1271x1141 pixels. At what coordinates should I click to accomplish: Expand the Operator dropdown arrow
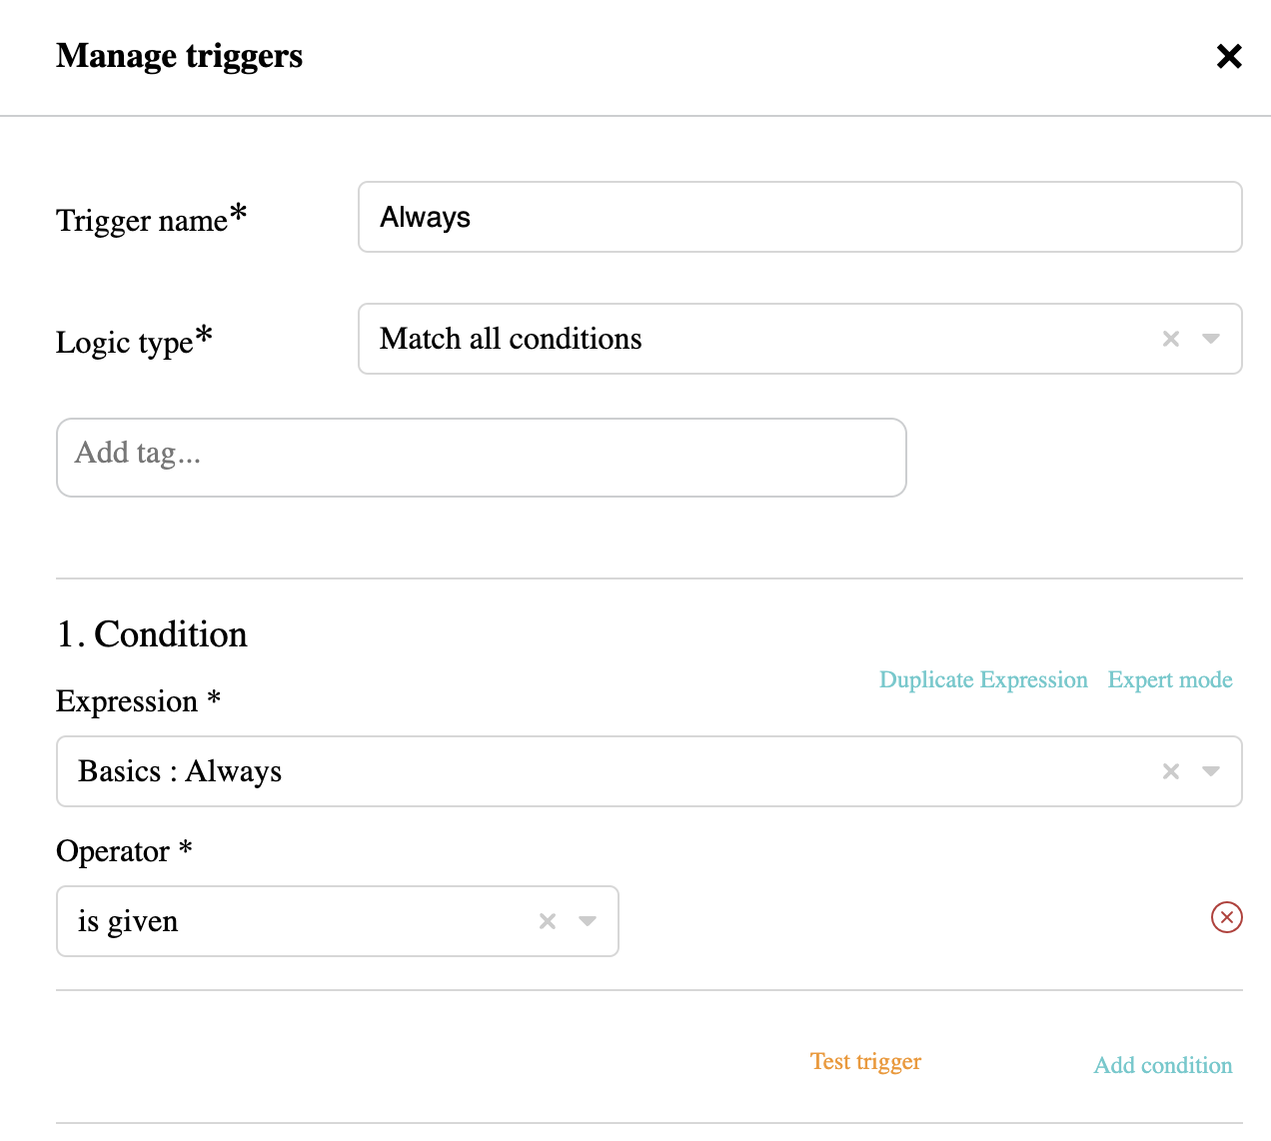tap(588, 921)
